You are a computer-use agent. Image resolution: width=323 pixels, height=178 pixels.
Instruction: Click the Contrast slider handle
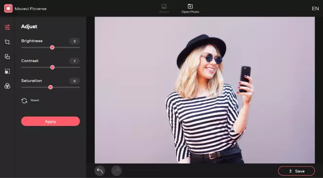coord(53,68)
